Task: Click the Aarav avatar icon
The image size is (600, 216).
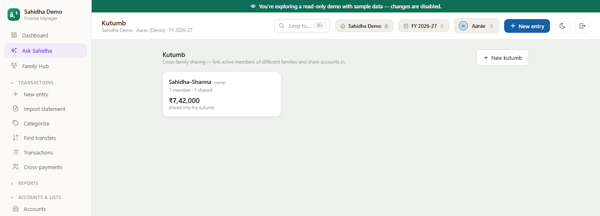Action: (x=463, y=26)
